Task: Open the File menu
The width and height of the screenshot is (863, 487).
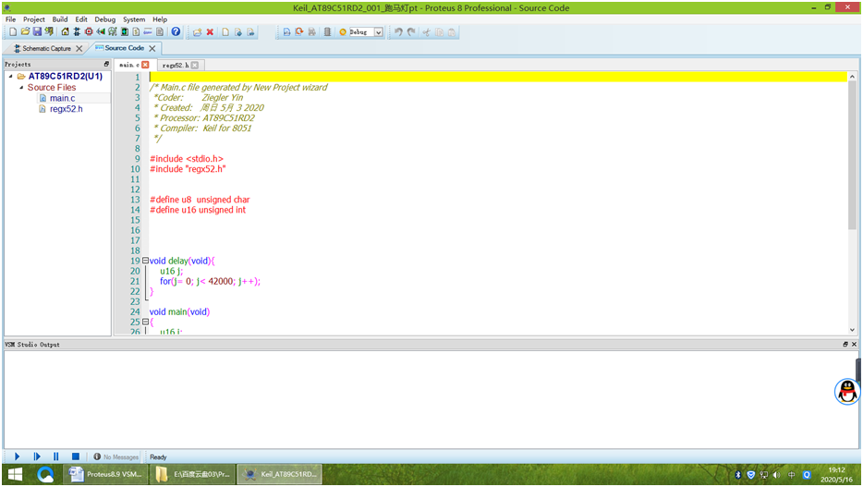Action: click(x=10, y=19)
